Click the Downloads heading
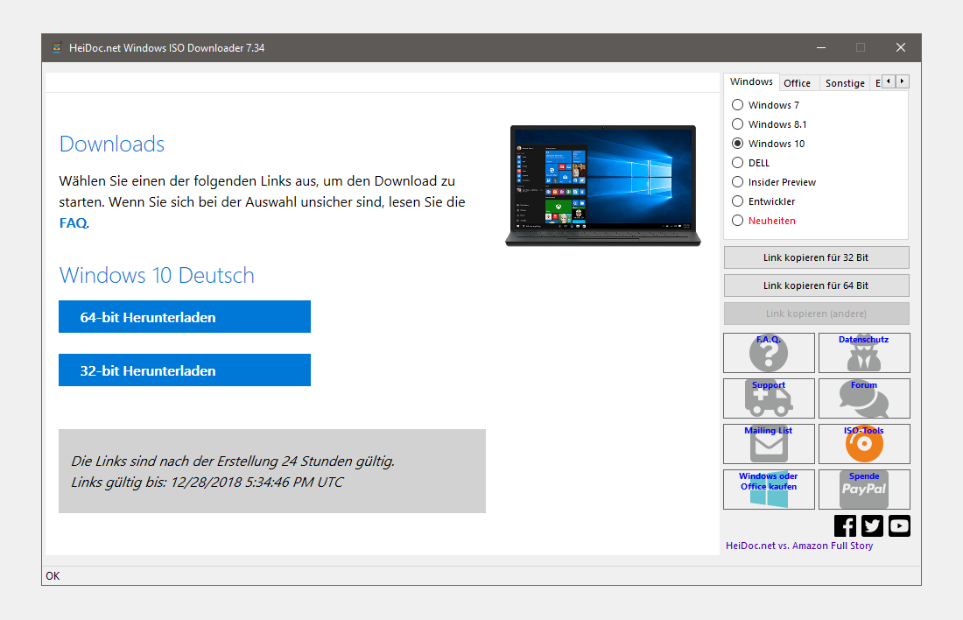 [112, 144]
